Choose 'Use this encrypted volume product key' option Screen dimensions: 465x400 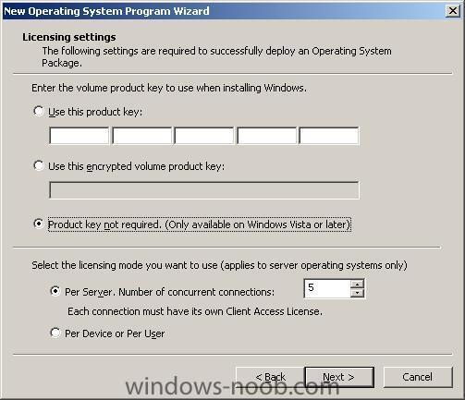pyautogui.click(x=39, y=165)
